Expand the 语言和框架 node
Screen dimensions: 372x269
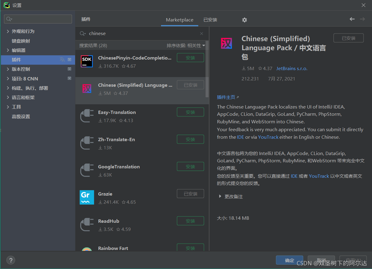8,98
